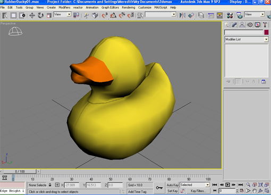The height and width of the screenshot is (195, 271).
Task: Open the Modifiers menu
Action: pyautogui.click(x=64, y=7)
